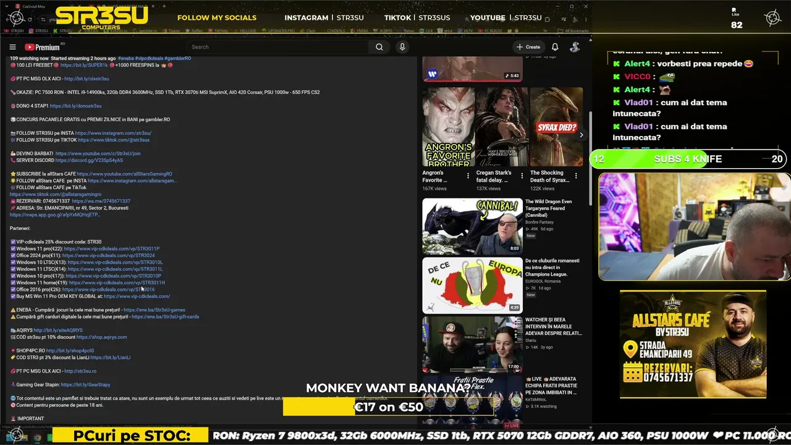Open the live 'Fratii Prastie' stream title
This screenshot has height=445, width=791.
coord(551,386)
